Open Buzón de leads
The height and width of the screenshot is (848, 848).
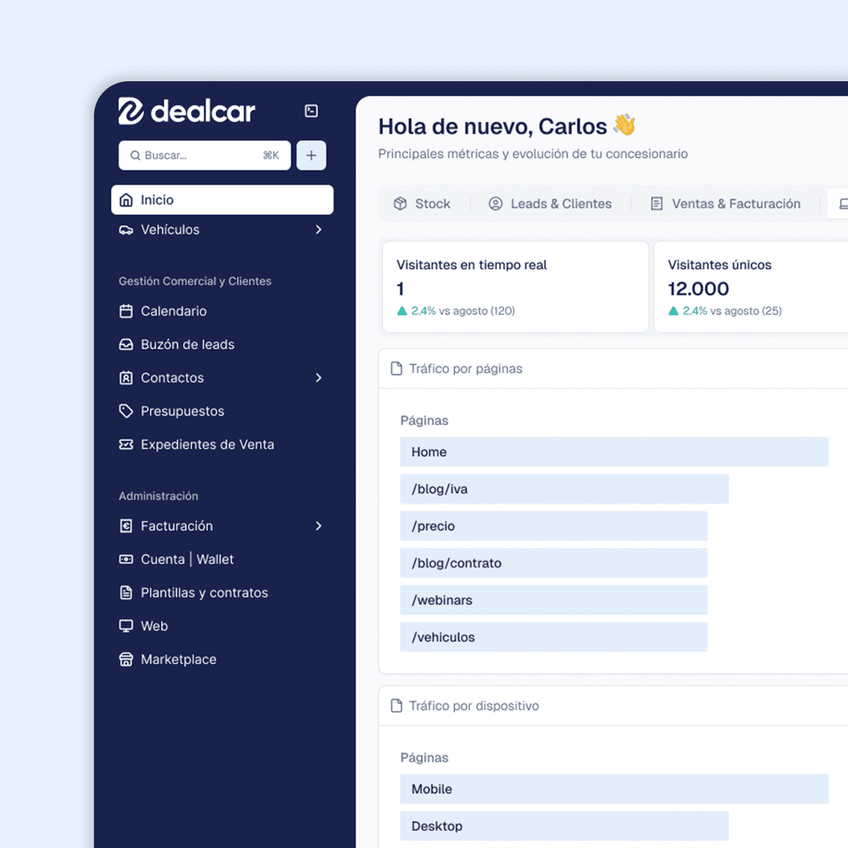point(187,344)
